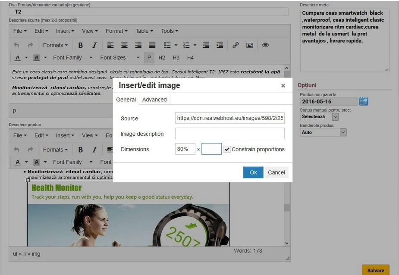The image size is (399, 275).
Task: Click the Image description input field
Action: (230, 134)
